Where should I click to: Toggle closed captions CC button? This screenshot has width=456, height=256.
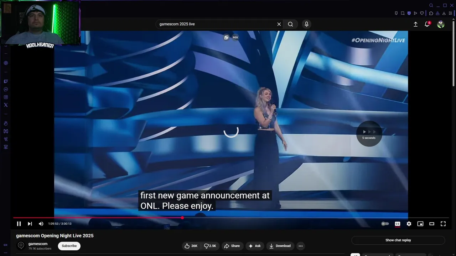[x=398, y=224]
